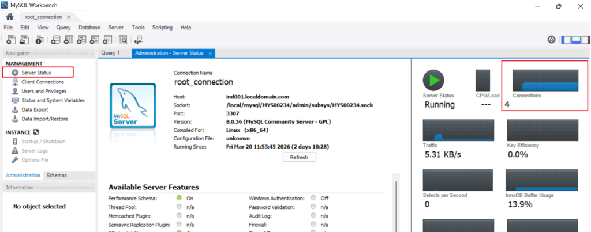Click the 5.31 KB/s traffic value
The height and width of the screenshot is (232, 591).
click(443, 154)
